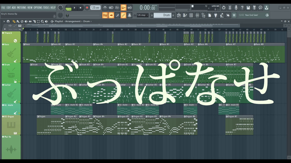This screenshot has width=291, height=163.
Task: Toggle the chain link note grouping icon
Action: (x=123, y=15)
